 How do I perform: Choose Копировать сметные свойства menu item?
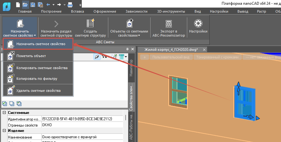[38, 68]
